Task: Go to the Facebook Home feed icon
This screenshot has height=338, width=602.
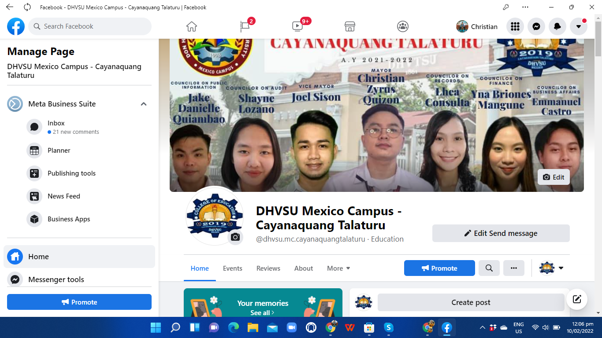Action: click(191, 26)
